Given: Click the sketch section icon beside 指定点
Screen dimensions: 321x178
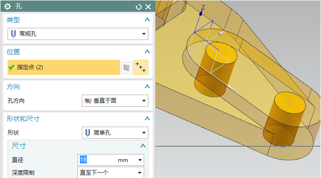Looking at the screenshot, I should click(127, 67).
